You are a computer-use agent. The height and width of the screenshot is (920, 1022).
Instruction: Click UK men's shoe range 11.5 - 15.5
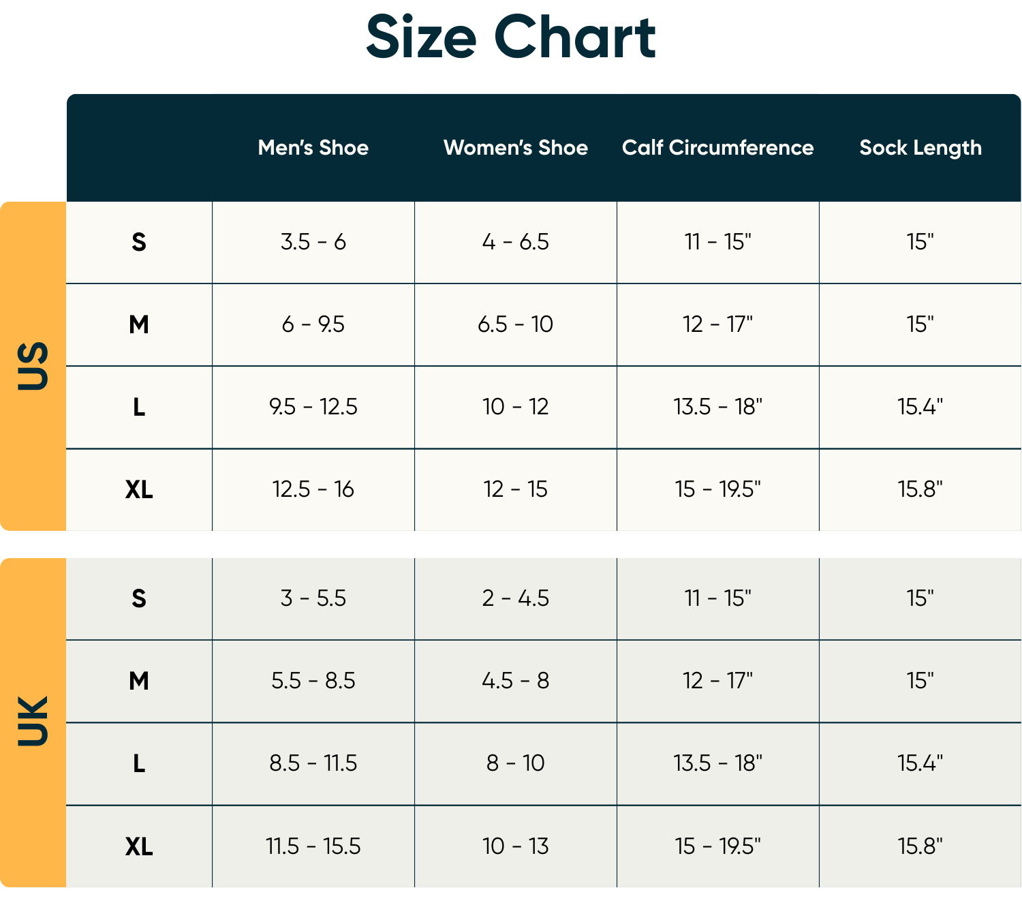point(313,846)
